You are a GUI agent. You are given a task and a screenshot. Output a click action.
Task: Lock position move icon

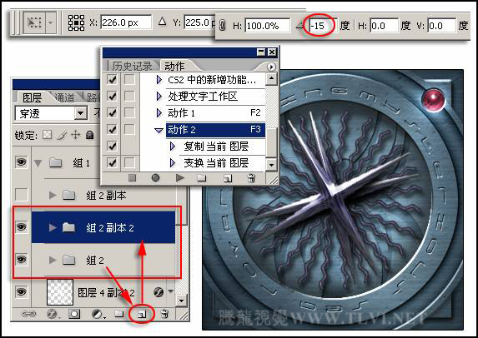pyautogui.click(x=76, y=135)
